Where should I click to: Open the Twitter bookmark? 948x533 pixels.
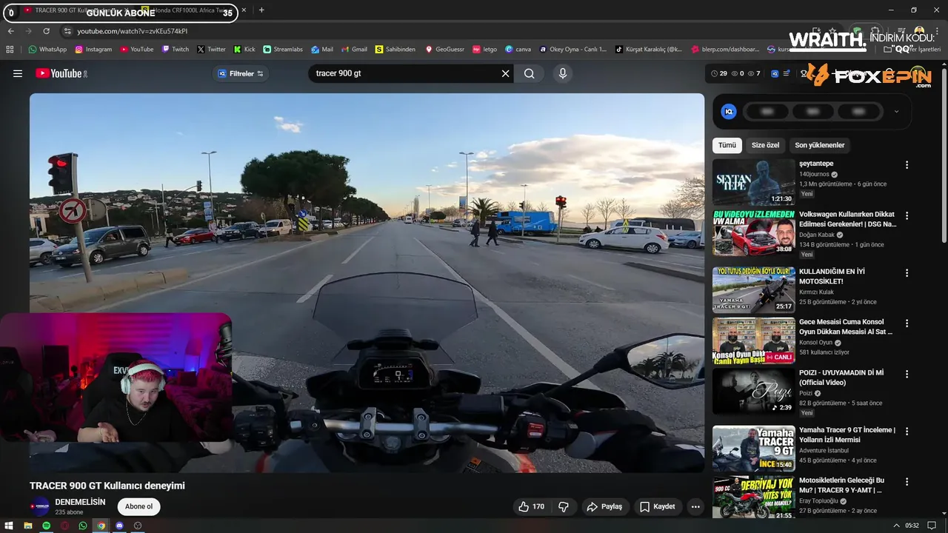[x=211, y=50]
